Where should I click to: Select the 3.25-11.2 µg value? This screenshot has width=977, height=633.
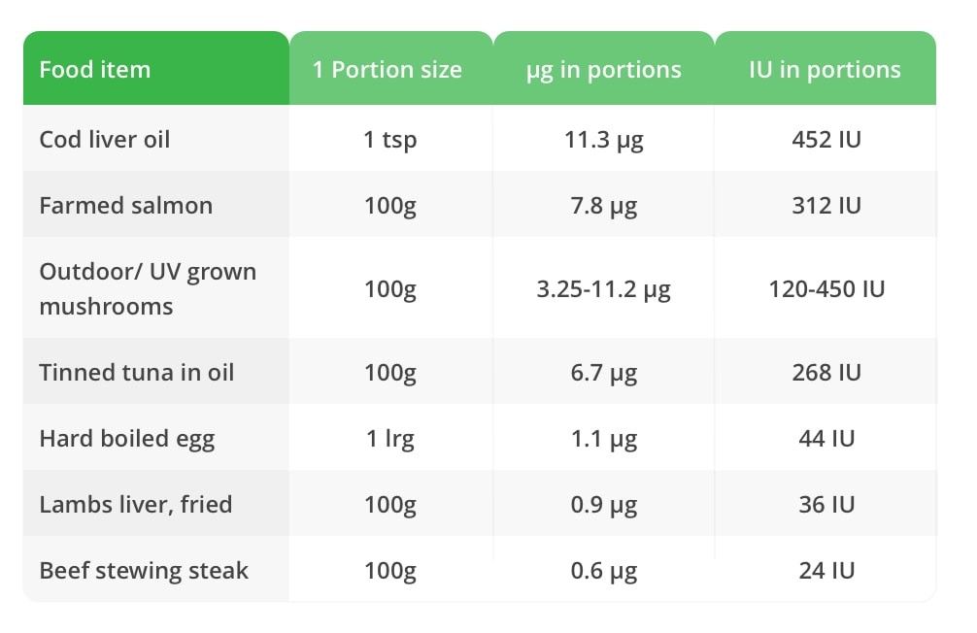tap(603, 288)
